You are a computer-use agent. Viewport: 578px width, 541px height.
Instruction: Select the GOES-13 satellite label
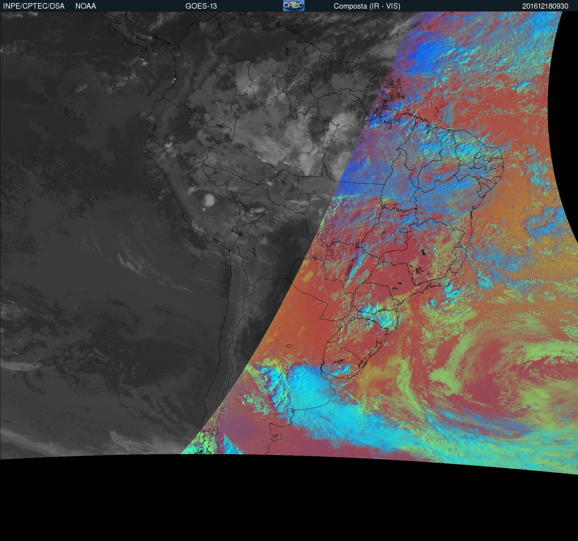pos(201,6)
